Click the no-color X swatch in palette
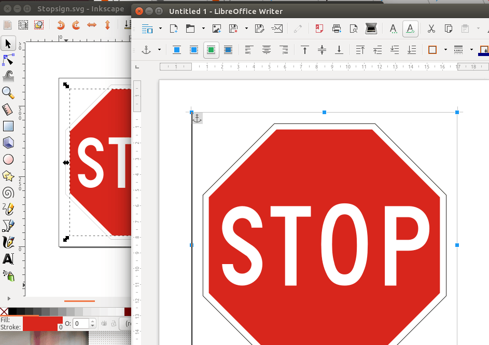The image size is (489, 345). point(4,311)
